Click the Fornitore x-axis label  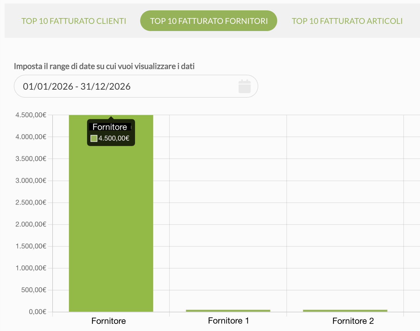click(x=109, y=321)
